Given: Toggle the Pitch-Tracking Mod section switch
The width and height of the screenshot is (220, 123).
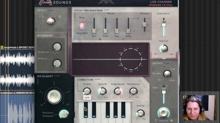Looking at the screenshot, I should 107,10.
